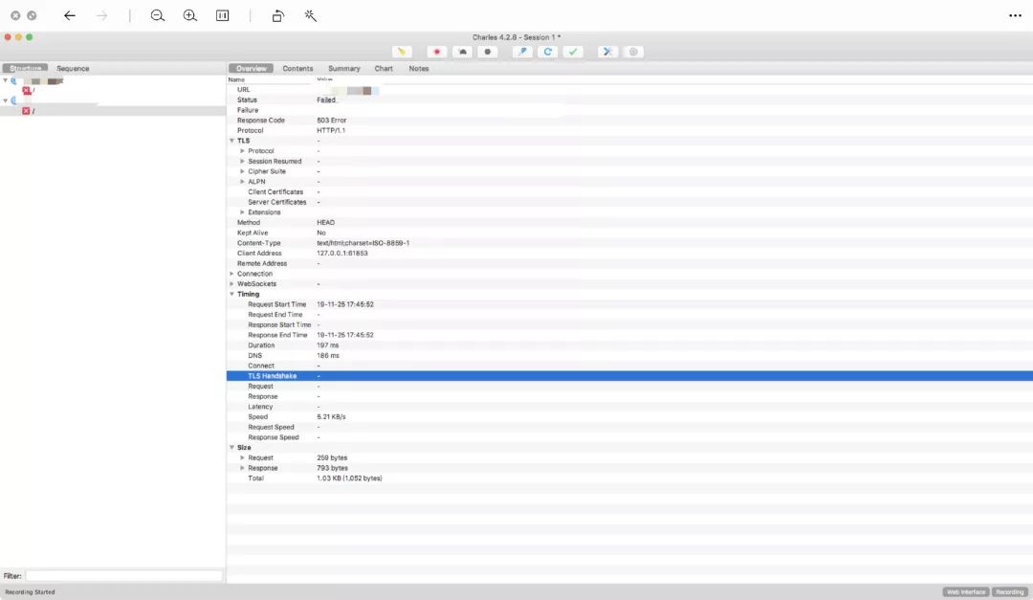Viewport: 1033px width, 600px height.
Task: Toggle the turtle throttling icon
Action: pyautogui.click(x=463, y=52)
